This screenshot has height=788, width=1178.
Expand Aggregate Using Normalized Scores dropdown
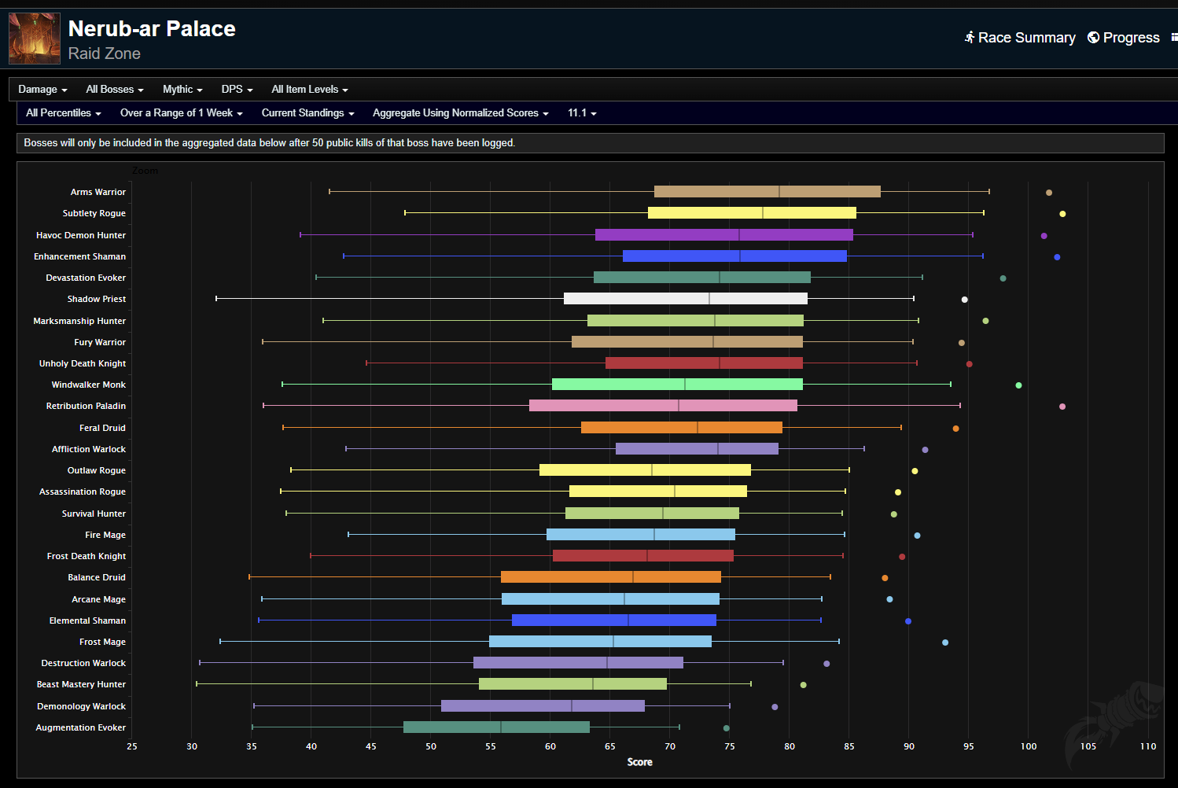point(460,113)
